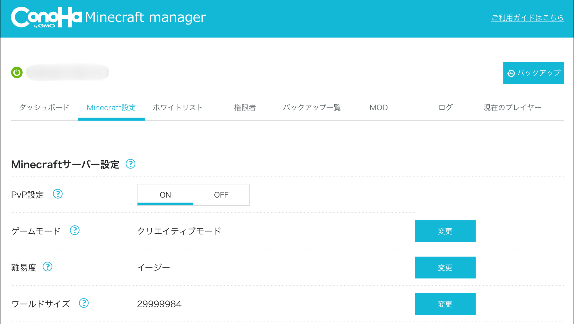This screenshot has width=574, height=324.
Task: Open the ログ tab
Action: [x=445, y=107]
